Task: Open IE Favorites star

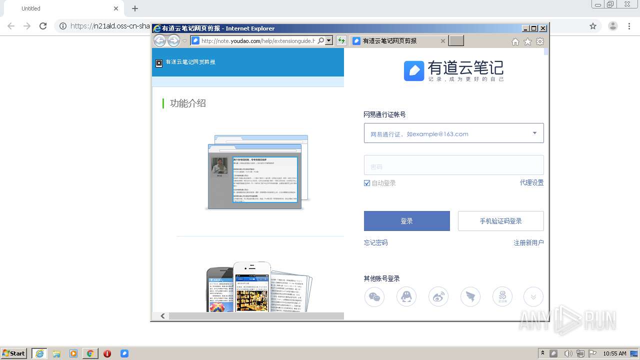Action: (x=527, y=42)
